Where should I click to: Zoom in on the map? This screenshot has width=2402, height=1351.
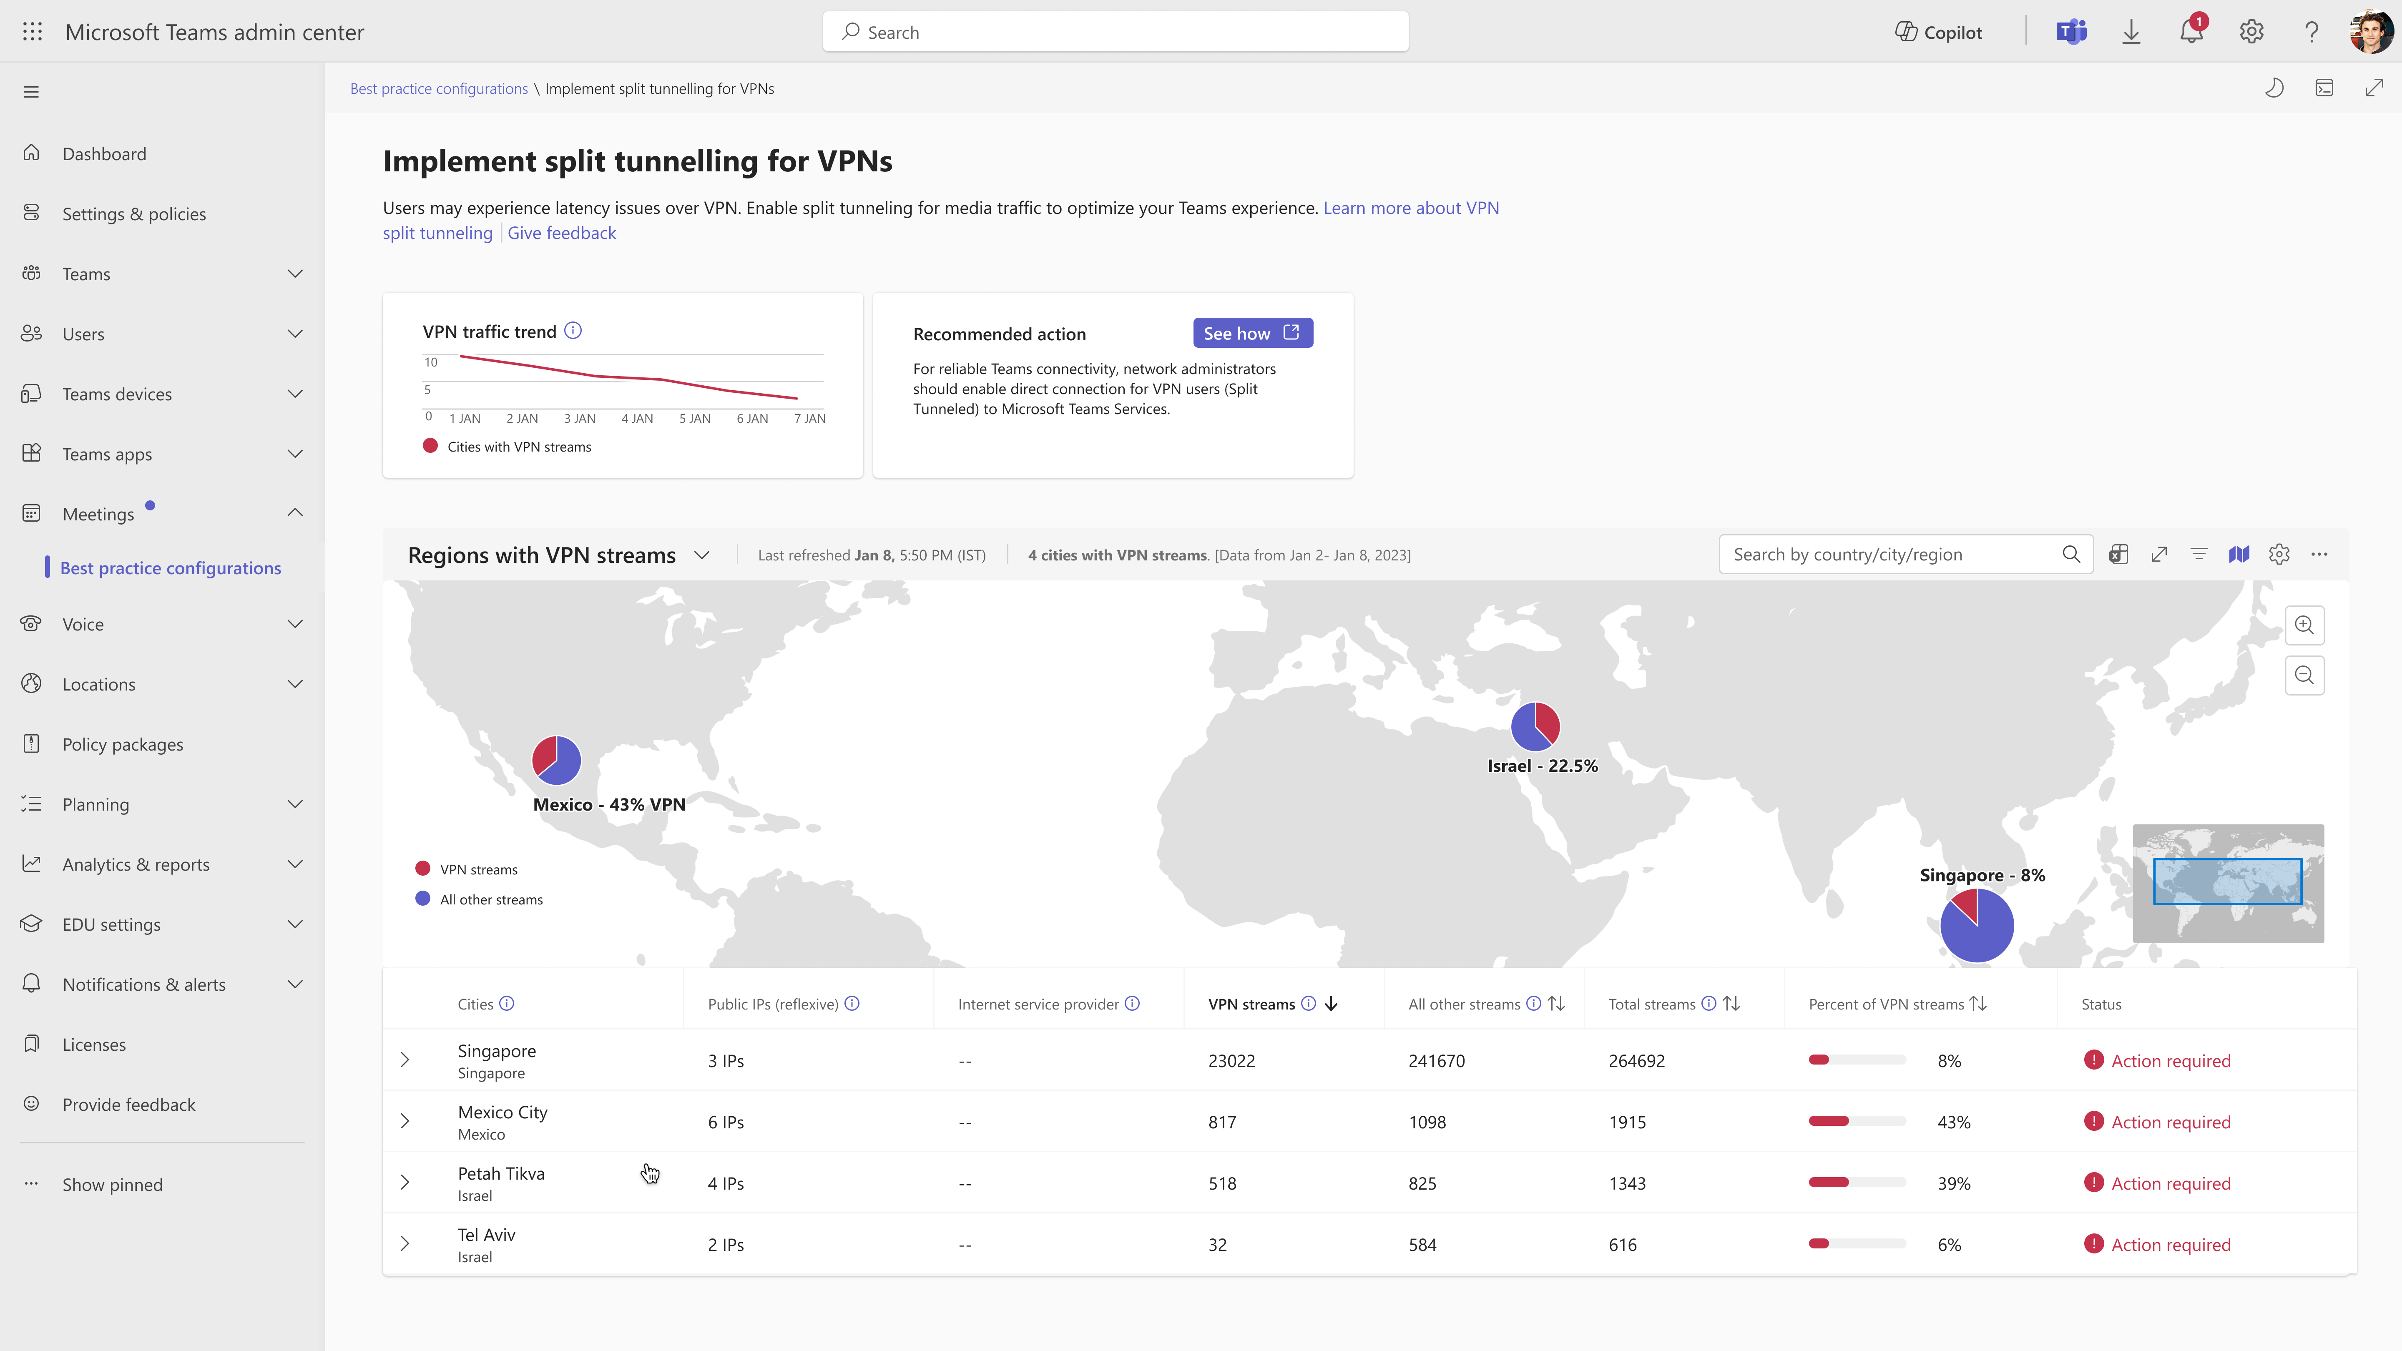(2305, 625)
